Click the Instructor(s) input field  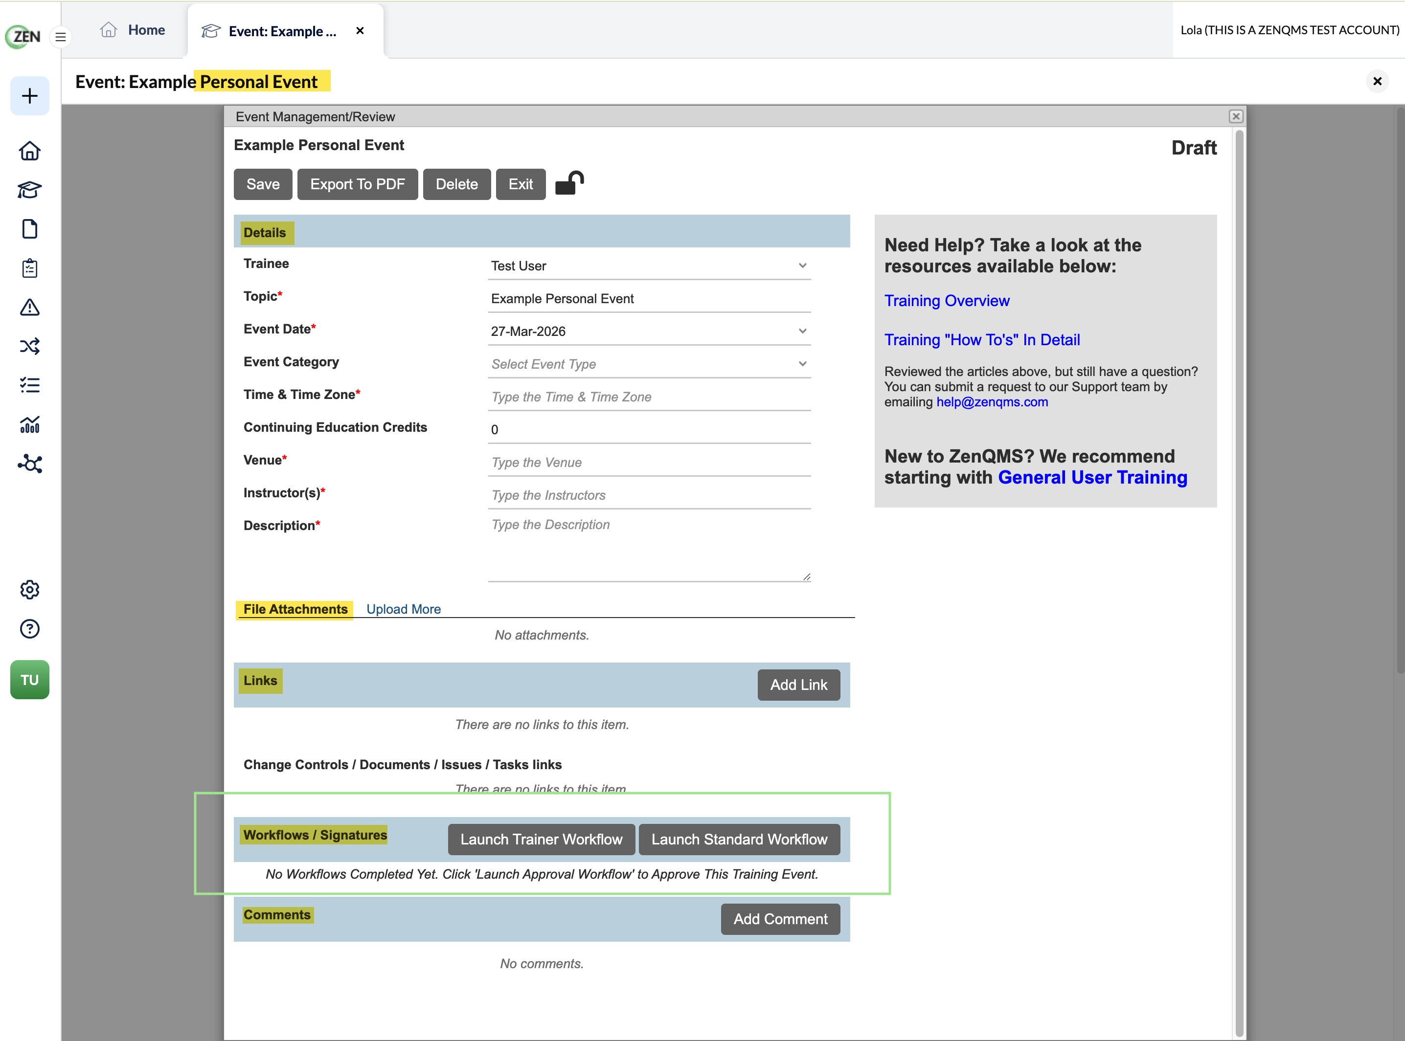point(649,495)
